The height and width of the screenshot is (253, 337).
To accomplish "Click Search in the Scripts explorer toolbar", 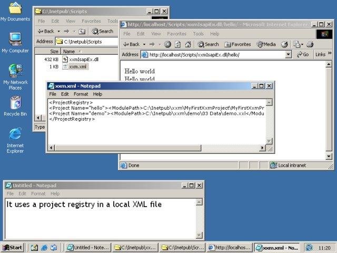I will pyautogui.click(x=103, y=31).
